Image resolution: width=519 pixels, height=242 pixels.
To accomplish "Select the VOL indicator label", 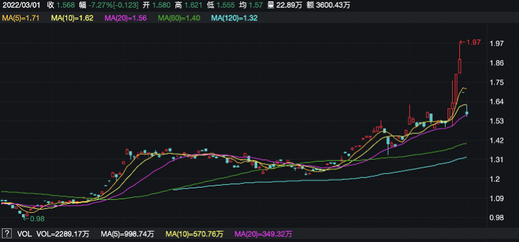I will click(x=24, y=234).
